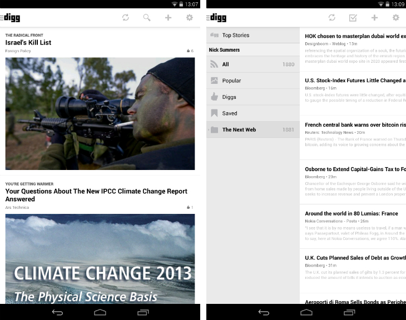Tap Reuters: Technology News source line
The image size is (406, 320).
click(335, 132)
